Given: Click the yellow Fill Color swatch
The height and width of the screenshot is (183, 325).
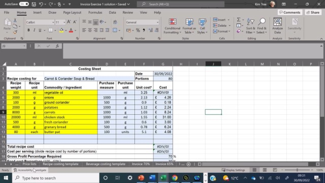Looking at the screenshot, I should [x=61, y=30].
